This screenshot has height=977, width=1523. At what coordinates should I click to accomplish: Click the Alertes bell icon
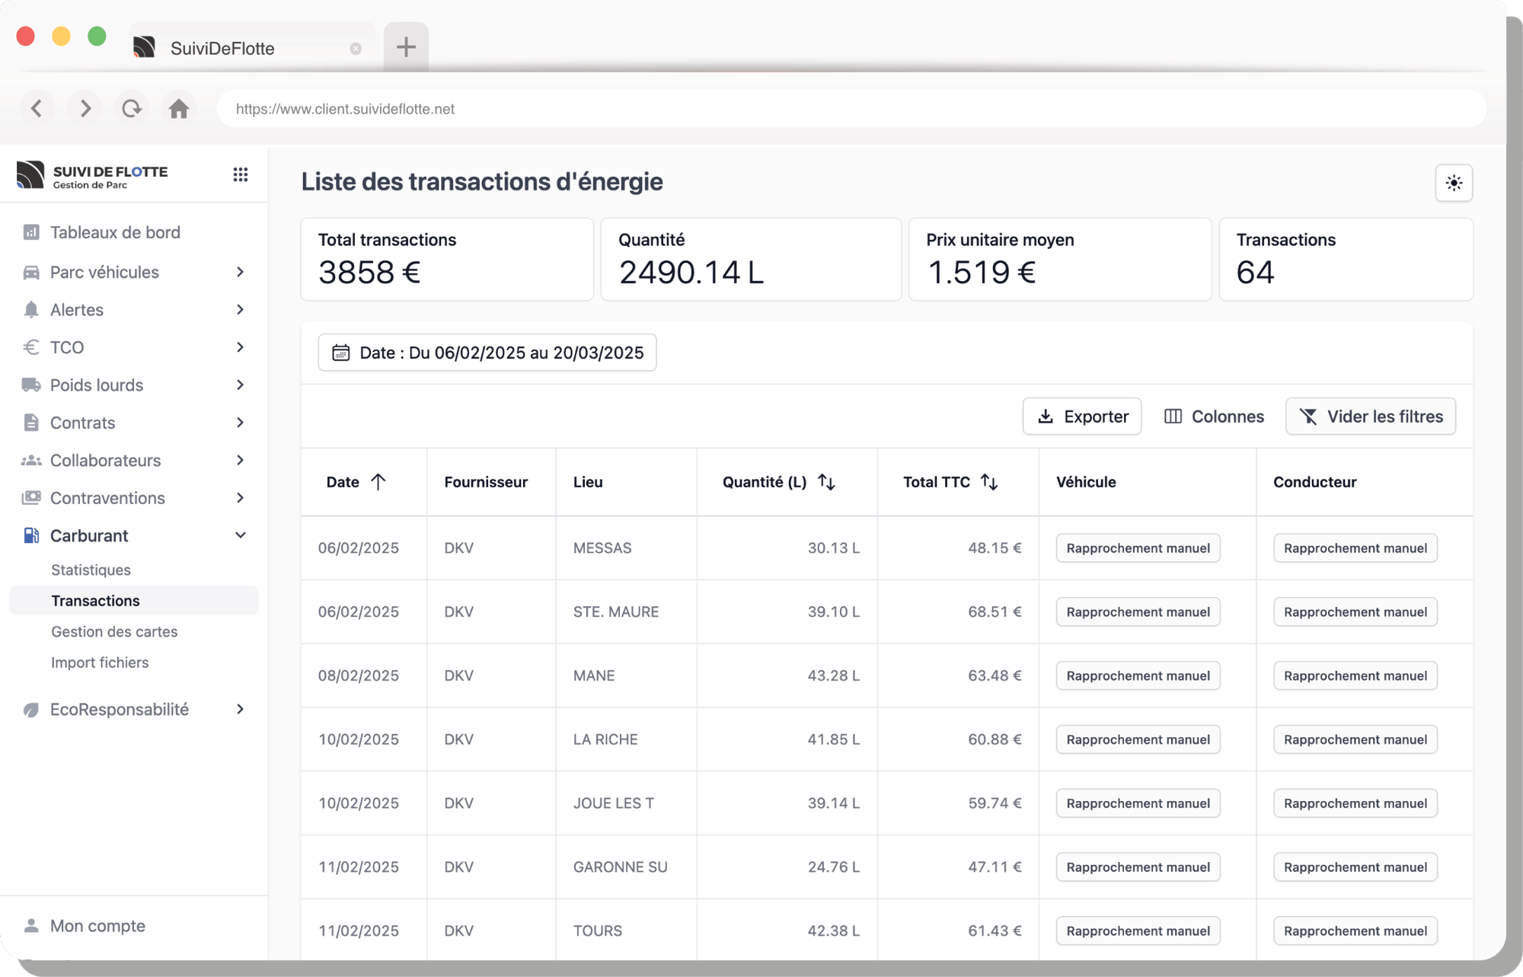click(x=31, y=309)
